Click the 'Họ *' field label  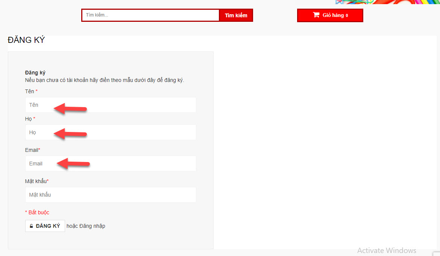(30, 119)
